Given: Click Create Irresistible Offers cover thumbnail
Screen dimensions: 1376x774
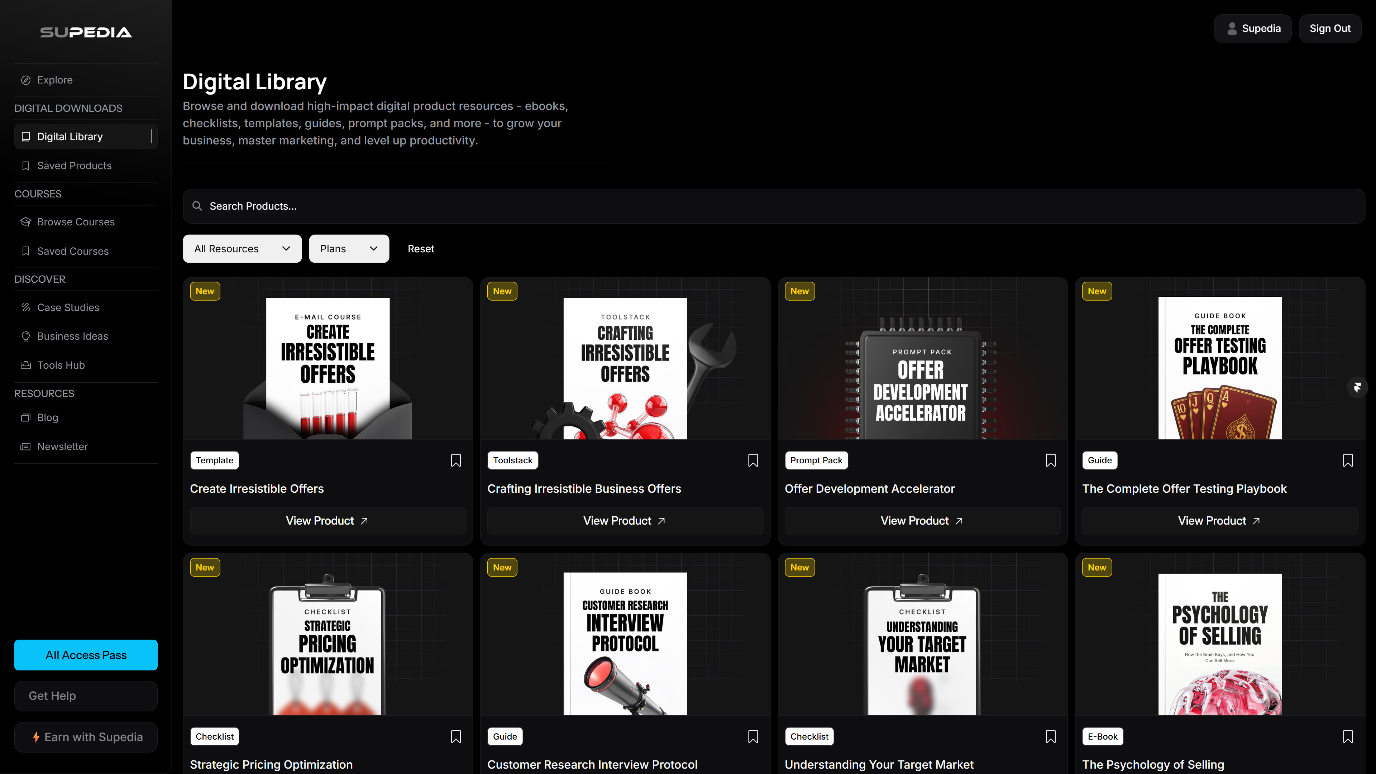Looking at the screenshot, I should pyautogui.click(x=328, y=358).
